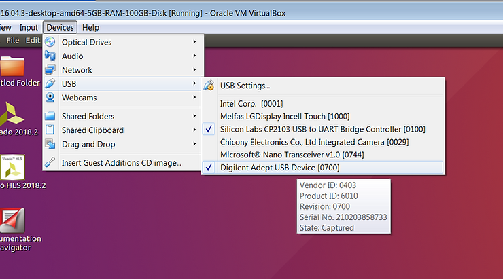Open the Input menu
The width and height of the screenshot is (503, 279).
29,28
